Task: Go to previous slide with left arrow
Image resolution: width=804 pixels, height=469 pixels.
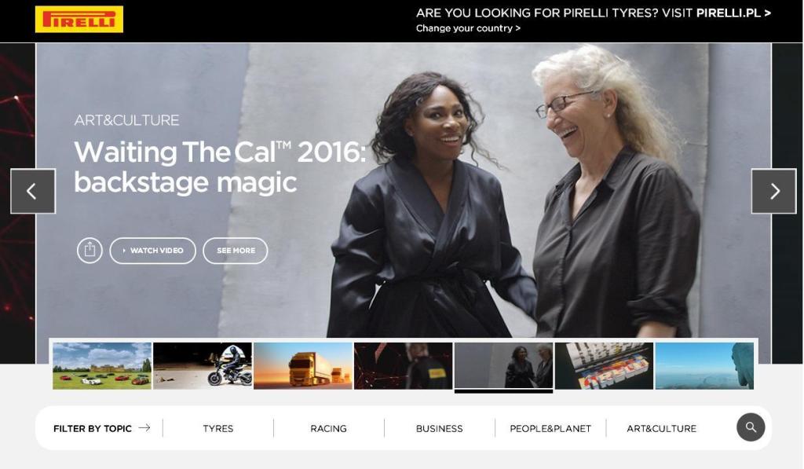Action: [x=33, y=191]
